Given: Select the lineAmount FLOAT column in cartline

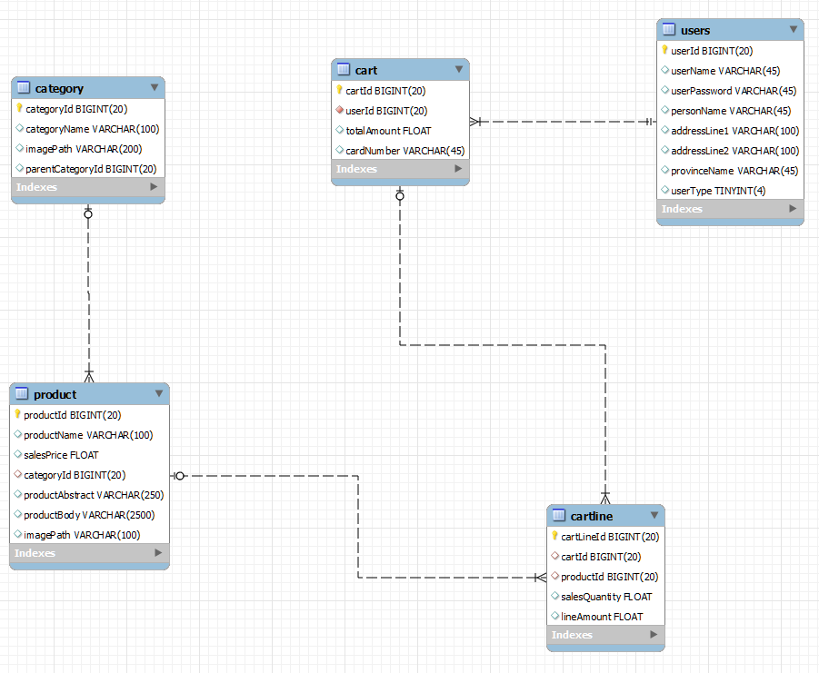Looking at the screenshot, I should 602,617.
